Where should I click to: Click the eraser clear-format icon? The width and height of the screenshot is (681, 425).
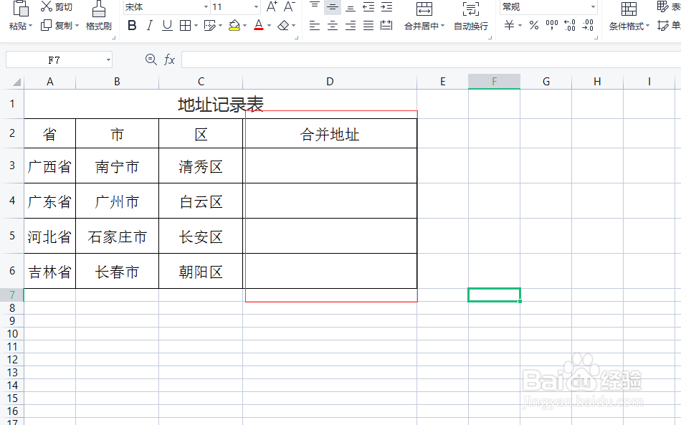tap(284, 26)
